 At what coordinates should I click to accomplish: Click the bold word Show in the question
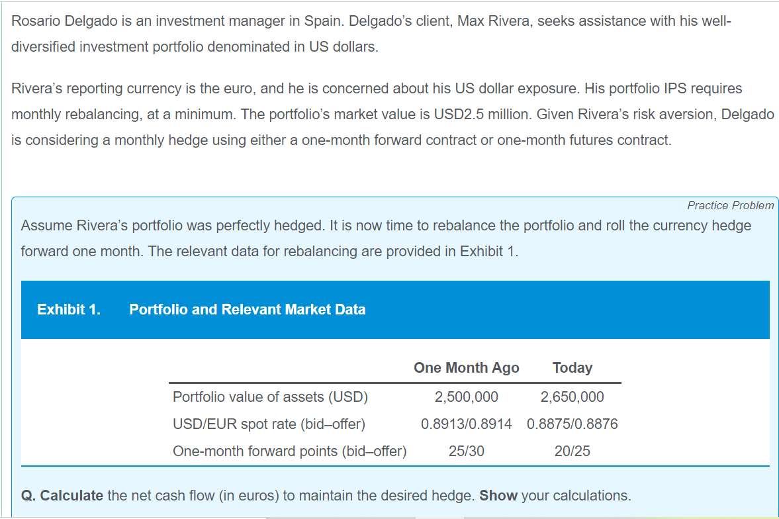pos(498,496)
